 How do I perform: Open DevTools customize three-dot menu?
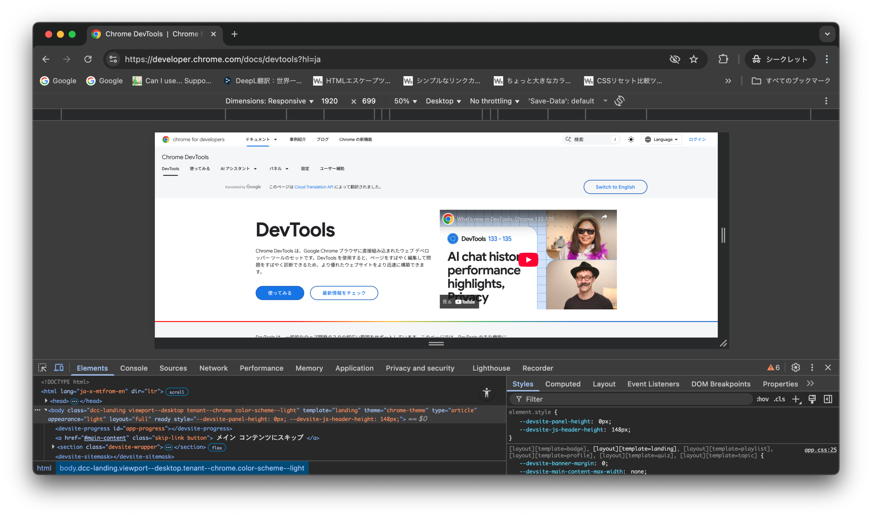click(x=812, y=368)
